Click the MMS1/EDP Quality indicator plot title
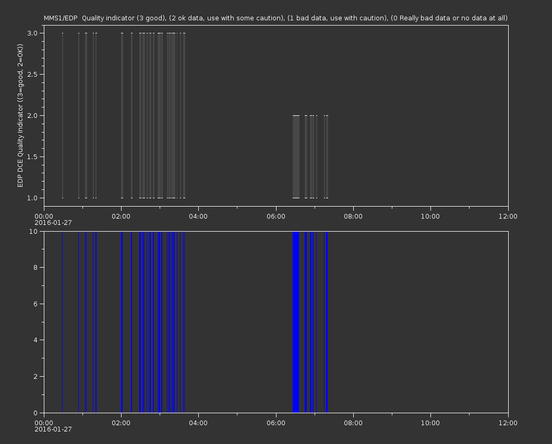The width and height of the screenshot is (552, 444). (275, 18)
